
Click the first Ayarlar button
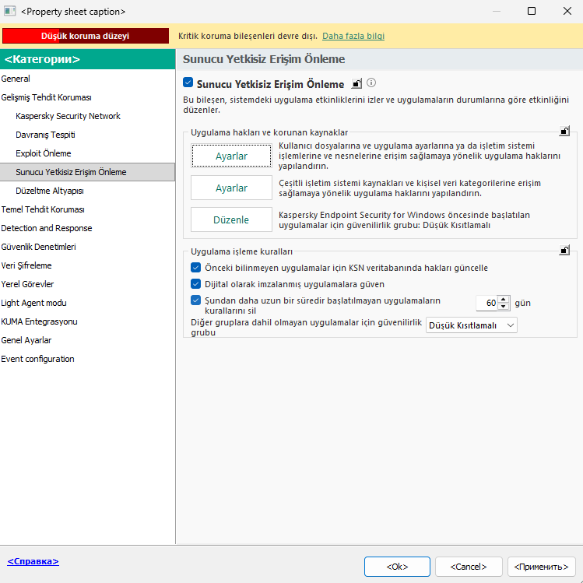(231, 156)
